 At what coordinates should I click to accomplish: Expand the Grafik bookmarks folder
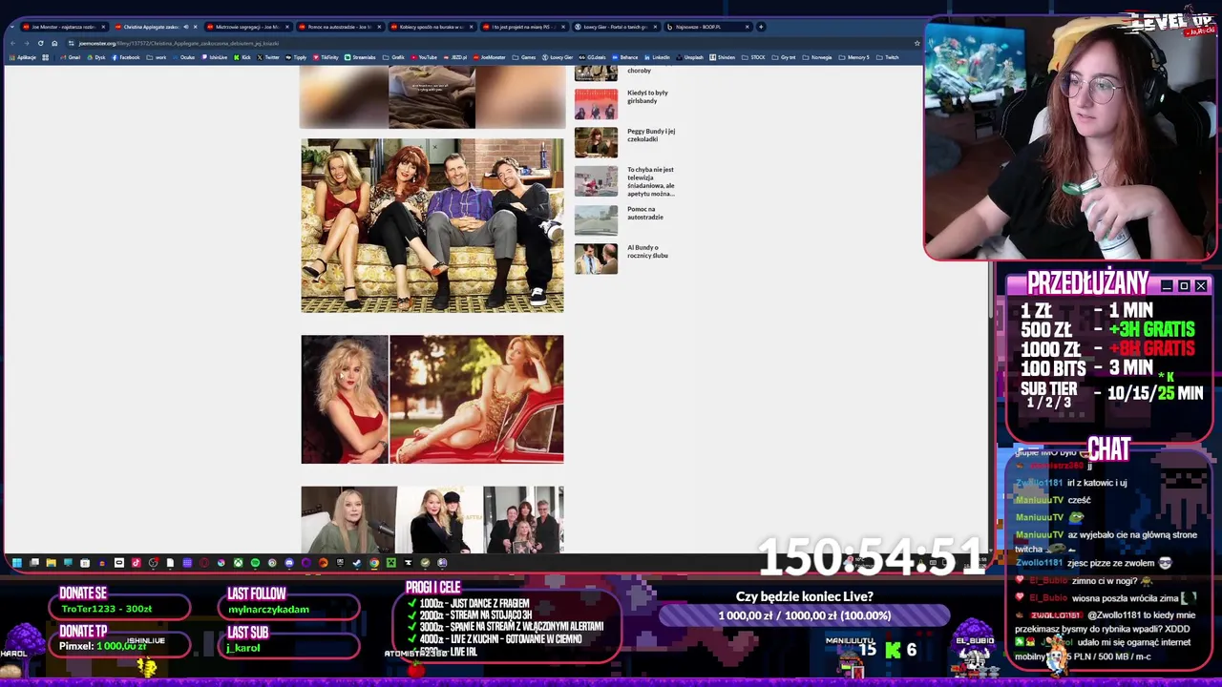pyautogui.click(x=392, y=57)
